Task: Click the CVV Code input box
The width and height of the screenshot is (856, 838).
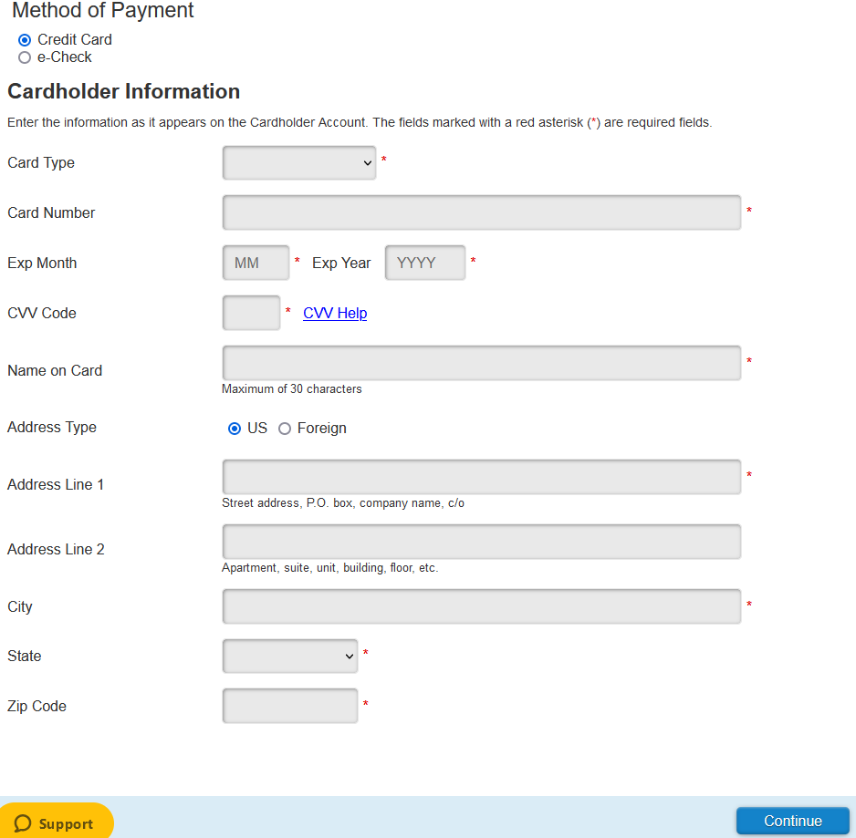Action: [251, 313]
